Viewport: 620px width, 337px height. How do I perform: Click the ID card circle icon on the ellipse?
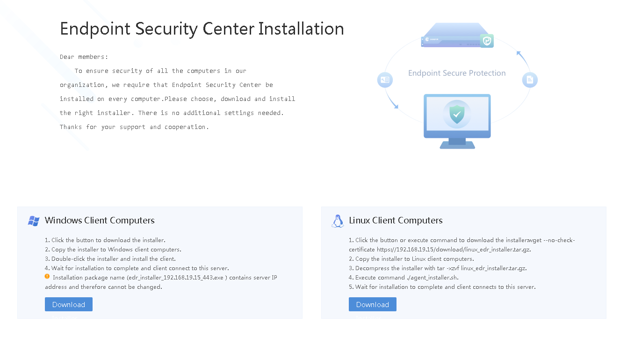click(x=385, y=80)
